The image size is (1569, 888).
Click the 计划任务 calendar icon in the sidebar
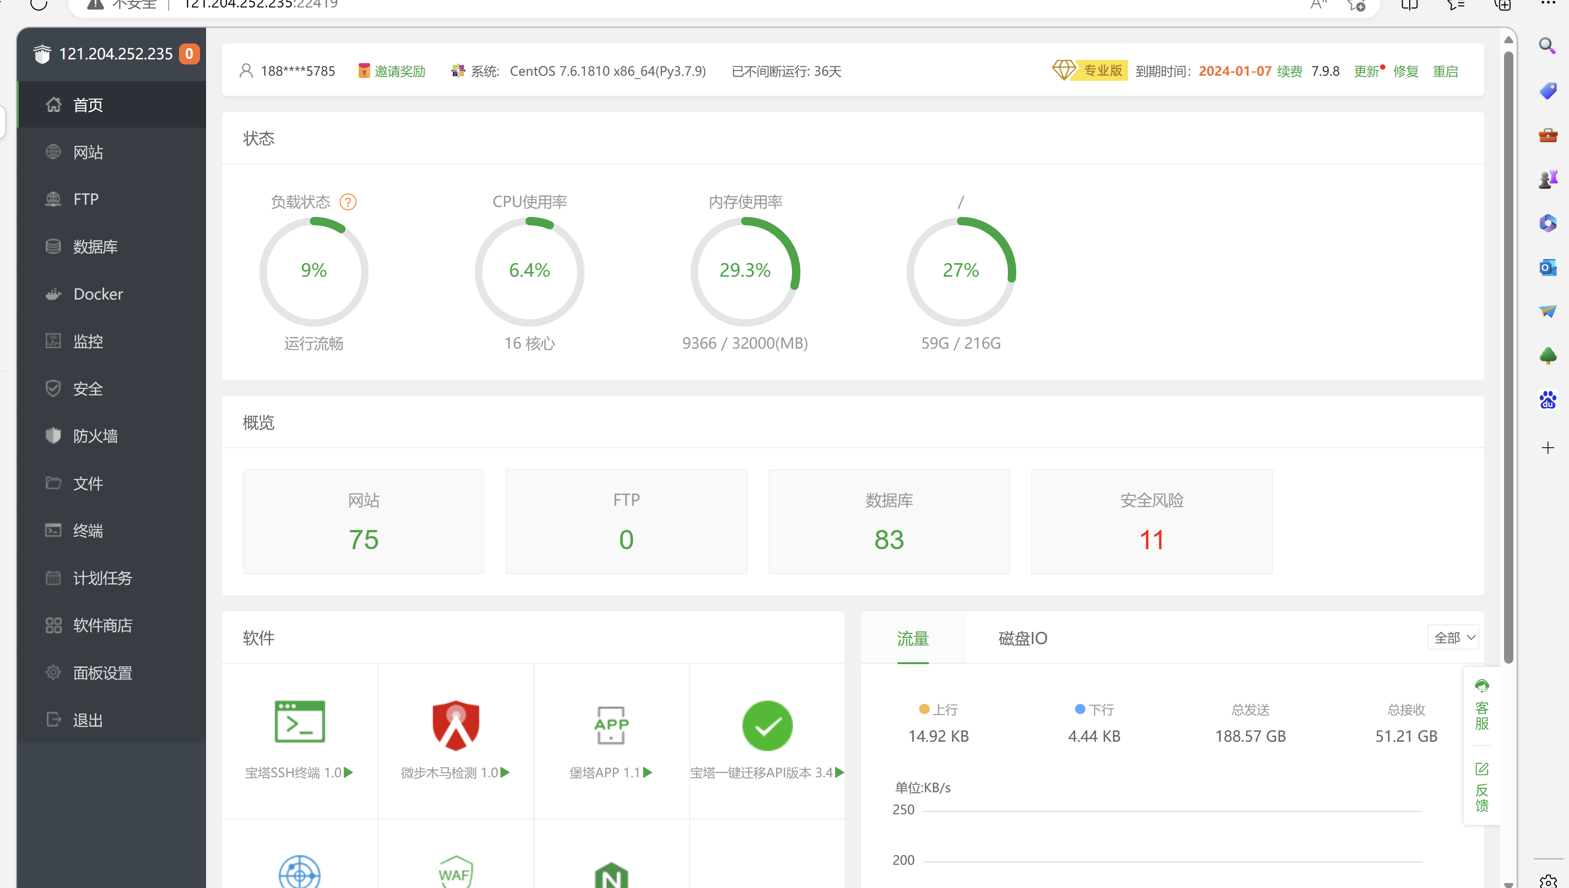pos(53,578)
